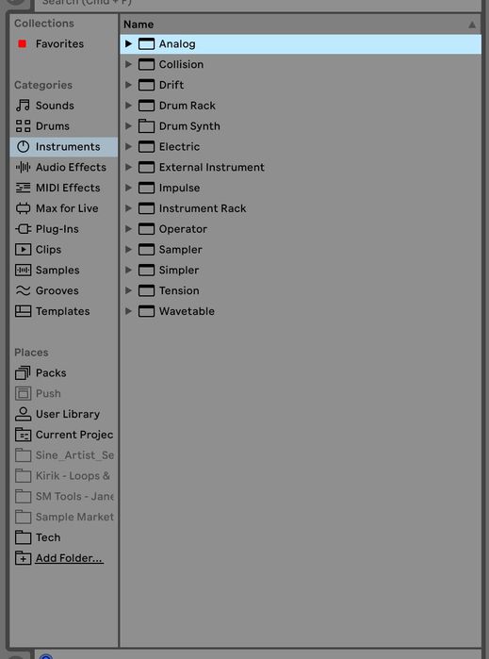Click the User Library person icon
The height and width of the screenshot is (659, 489).
24,415
